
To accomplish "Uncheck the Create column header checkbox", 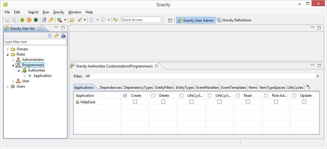I will (x=125, y=96).
